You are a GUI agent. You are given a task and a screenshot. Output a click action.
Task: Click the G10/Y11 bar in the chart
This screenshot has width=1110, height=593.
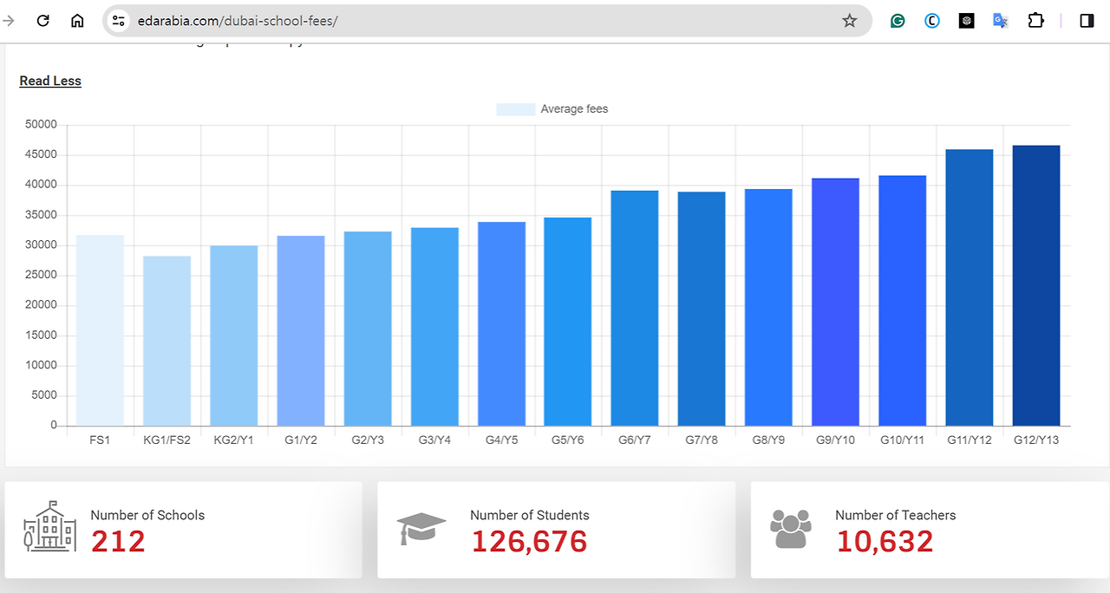click(x=902, y=301)
